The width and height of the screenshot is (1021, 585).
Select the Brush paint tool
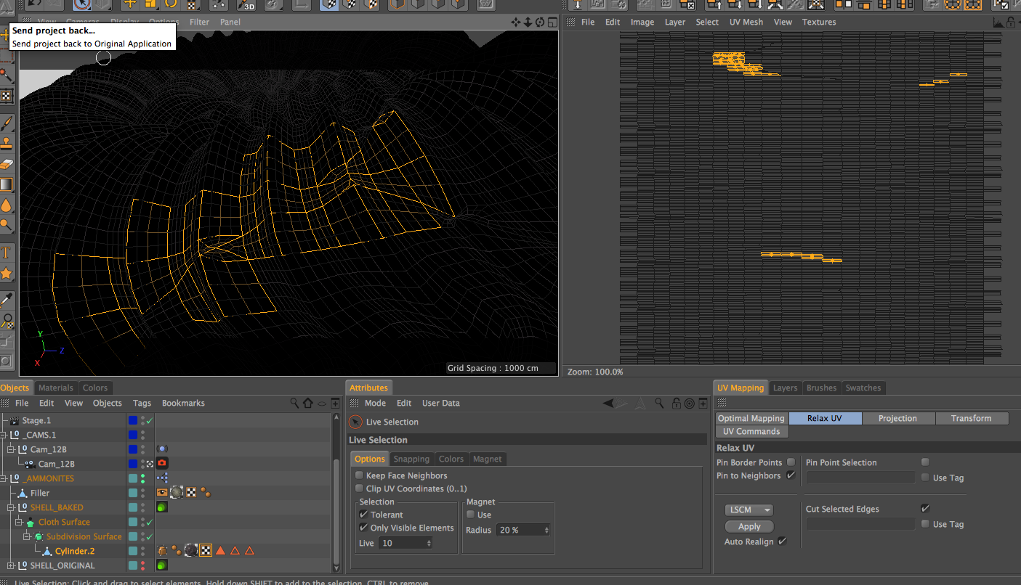coord(6,123)
